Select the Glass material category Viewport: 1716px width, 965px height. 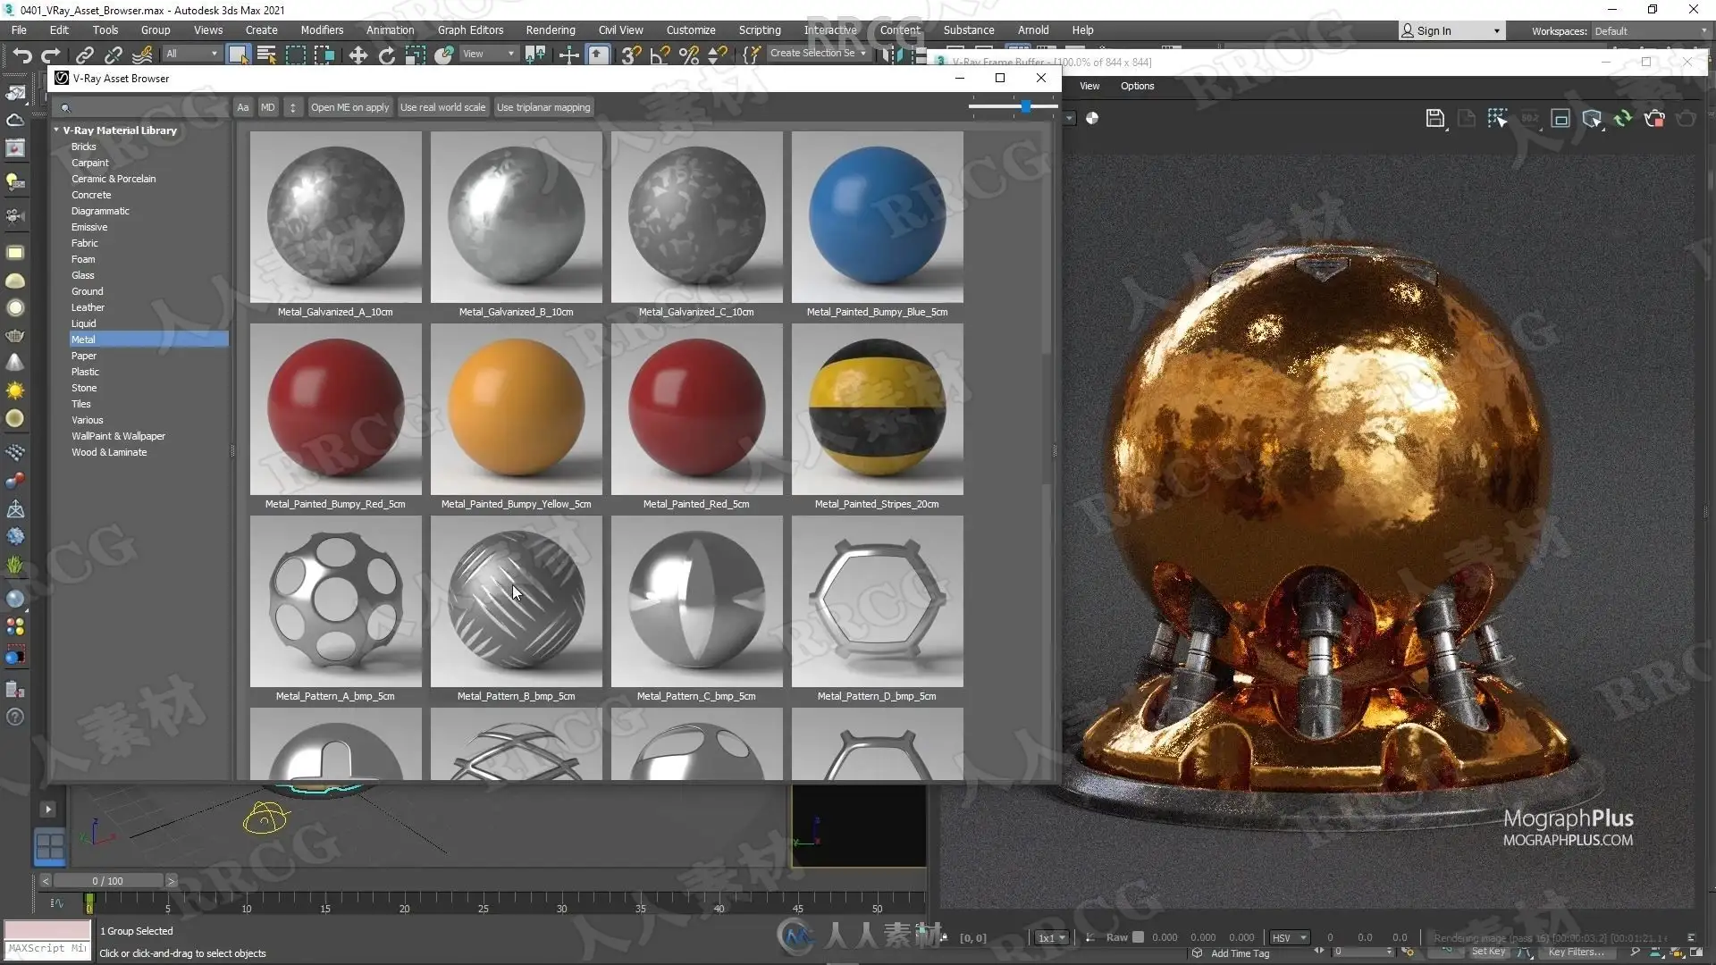pos(83,275)
